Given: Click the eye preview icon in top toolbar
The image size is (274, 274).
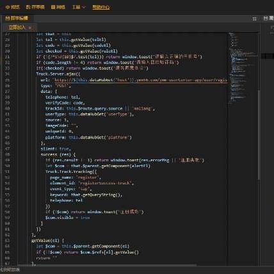Looking at the screenshot, I should [x=7, y=7].
